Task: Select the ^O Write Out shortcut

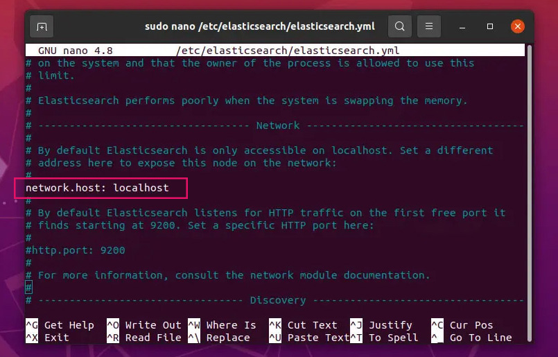Action: 143,325
